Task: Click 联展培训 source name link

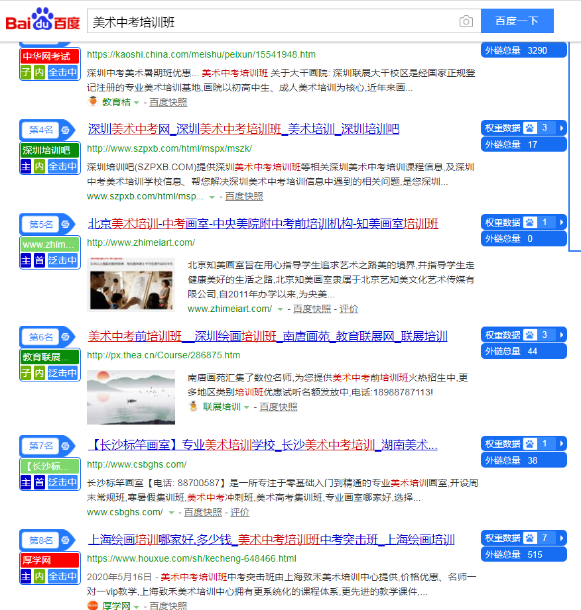Action: click(x=222, y=407)
